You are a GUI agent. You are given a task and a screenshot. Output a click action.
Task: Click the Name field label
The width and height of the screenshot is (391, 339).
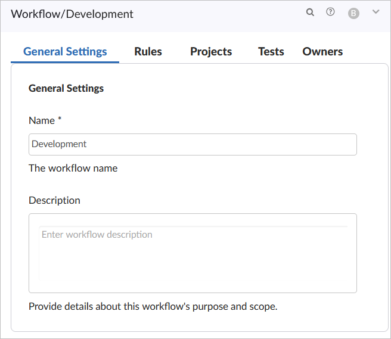41,120
